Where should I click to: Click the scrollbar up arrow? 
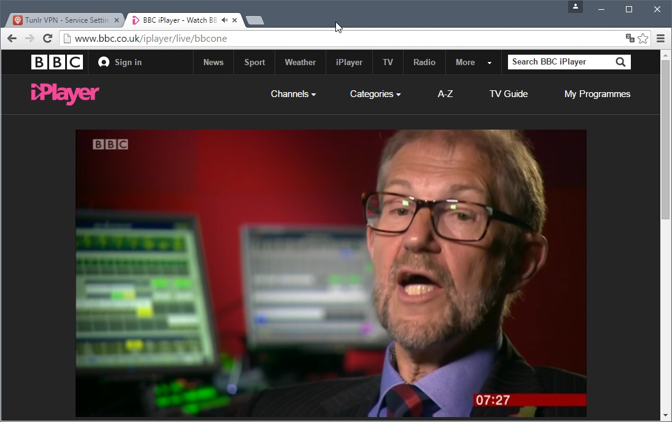[665, 55]
